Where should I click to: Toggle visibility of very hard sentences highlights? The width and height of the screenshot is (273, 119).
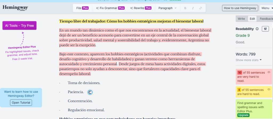click(269, 72)
